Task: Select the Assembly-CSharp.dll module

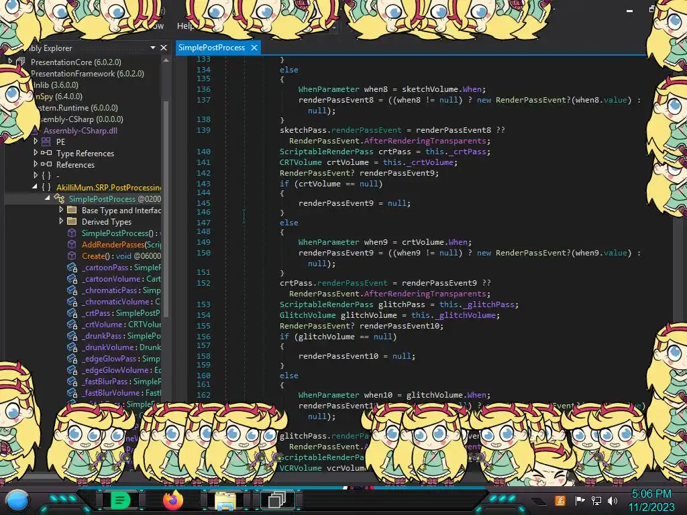Action: (x=81, y=131)
